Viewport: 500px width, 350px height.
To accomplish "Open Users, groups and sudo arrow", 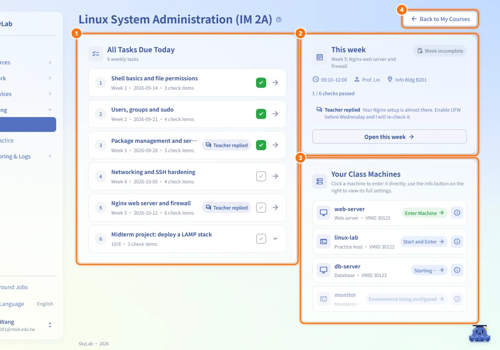I will [276, 114].
